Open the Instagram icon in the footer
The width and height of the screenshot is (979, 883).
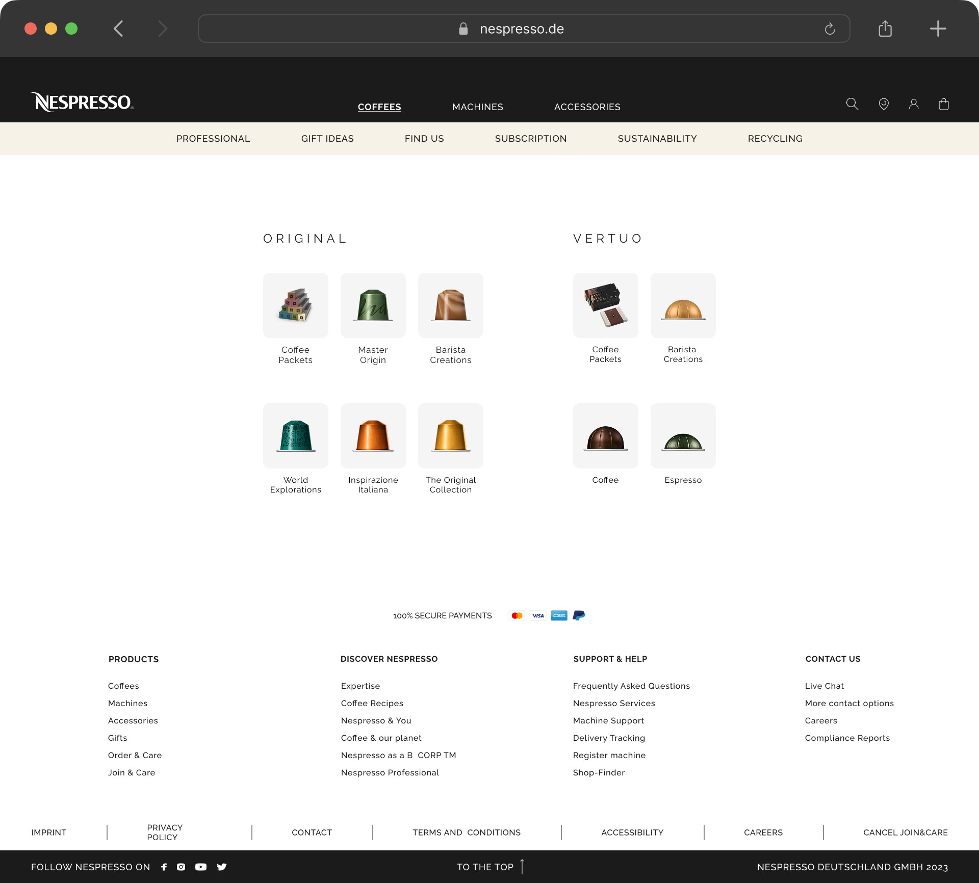(x=181, y=867)
